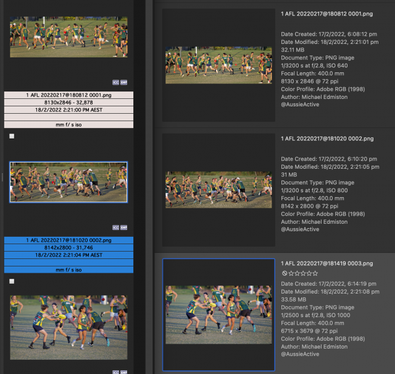Click '@AussieActive' under 0002.png

point(300,229)
